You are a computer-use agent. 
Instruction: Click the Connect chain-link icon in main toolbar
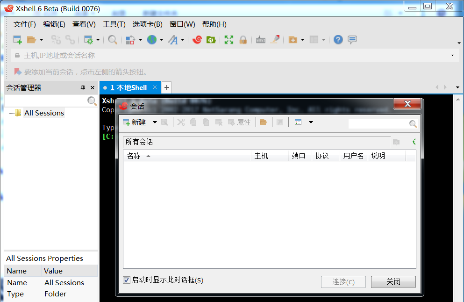(x=56, y=40)
